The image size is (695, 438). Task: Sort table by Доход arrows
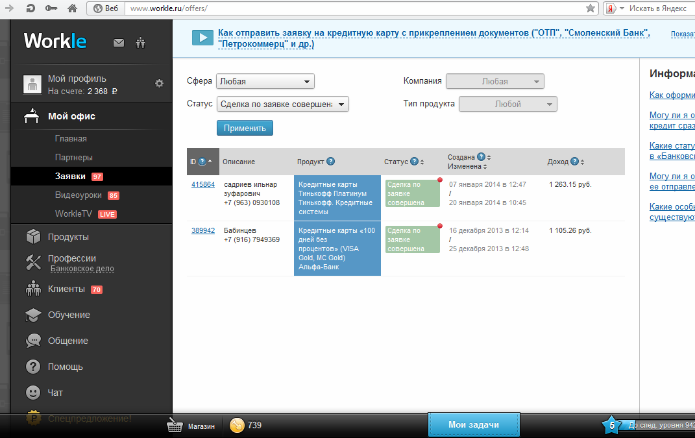click(583, 162)
